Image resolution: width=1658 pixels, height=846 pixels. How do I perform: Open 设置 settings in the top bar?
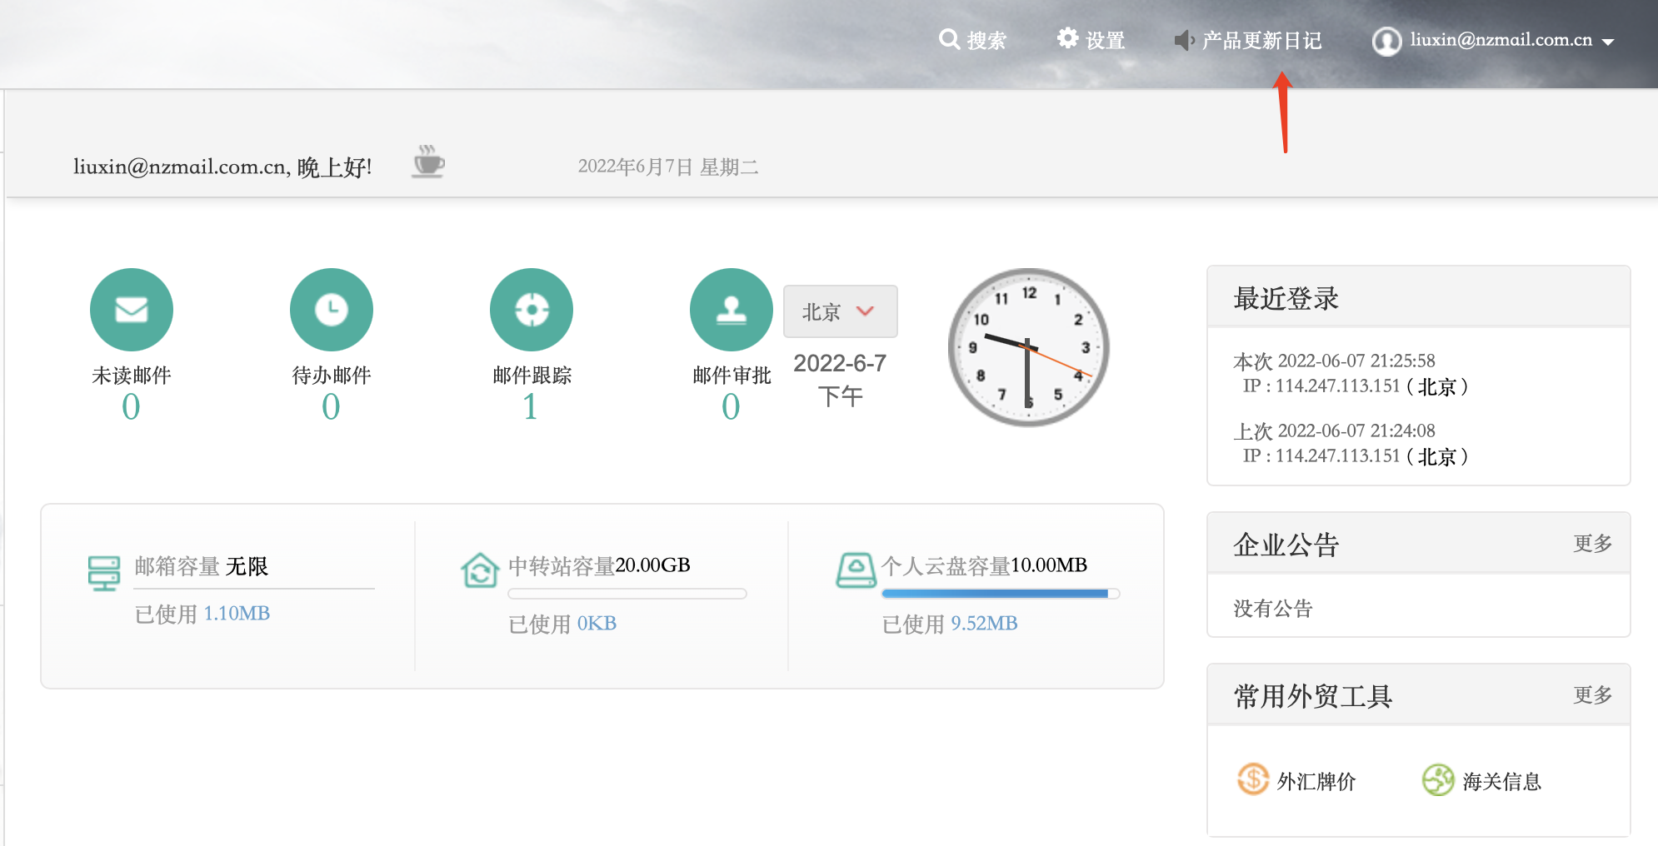1091,40
